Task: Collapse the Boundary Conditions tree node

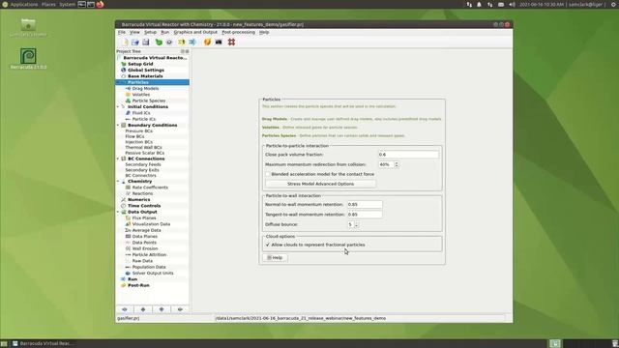Action: (118, 125)
